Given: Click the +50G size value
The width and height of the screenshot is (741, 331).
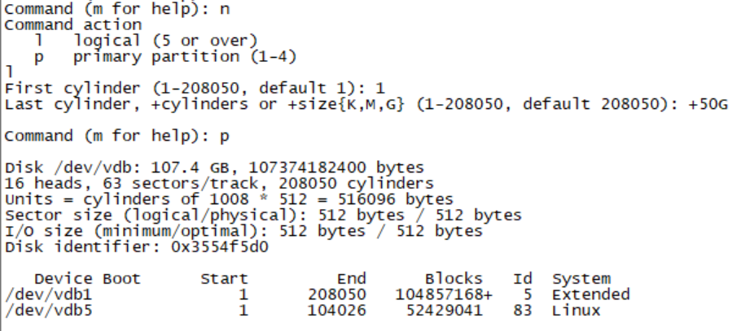Looking at the screenshot, I should pos(708,104).
